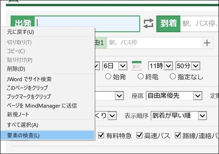Choose 削除(D) in context menu

(48, 69)
